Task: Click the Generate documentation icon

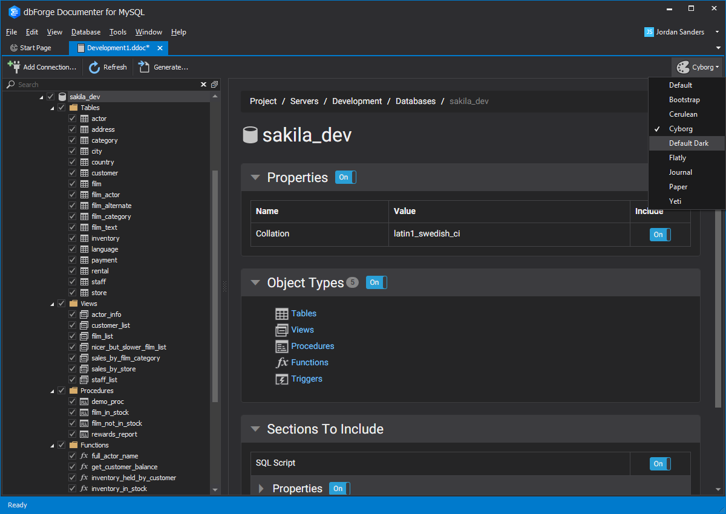Action: tap(144, 67)
